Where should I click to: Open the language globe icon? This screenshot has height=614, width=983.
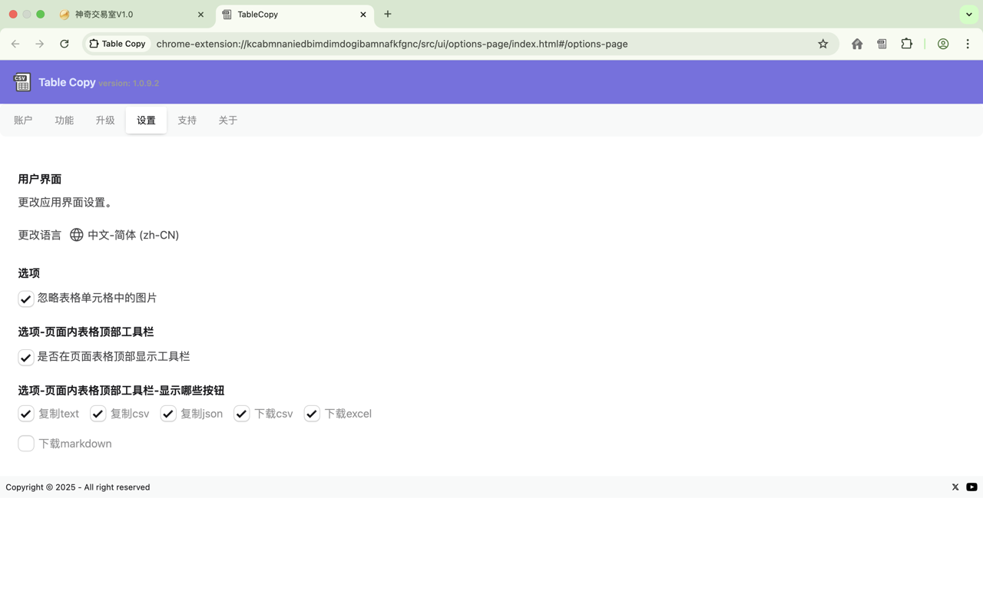click(76, 235)
